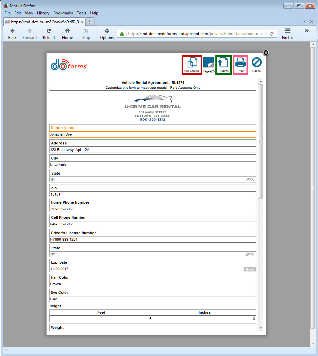The height and width of the screenshot is (356, 318).
Task: Close the form preview with the X toggle
Action: 266,53
